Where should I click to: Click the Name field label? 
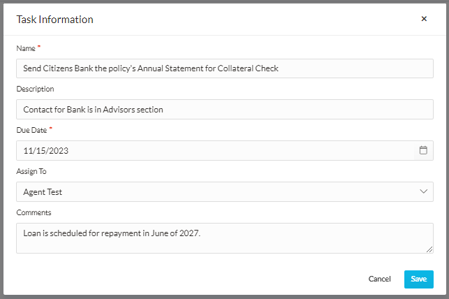[x=24, y=48]
